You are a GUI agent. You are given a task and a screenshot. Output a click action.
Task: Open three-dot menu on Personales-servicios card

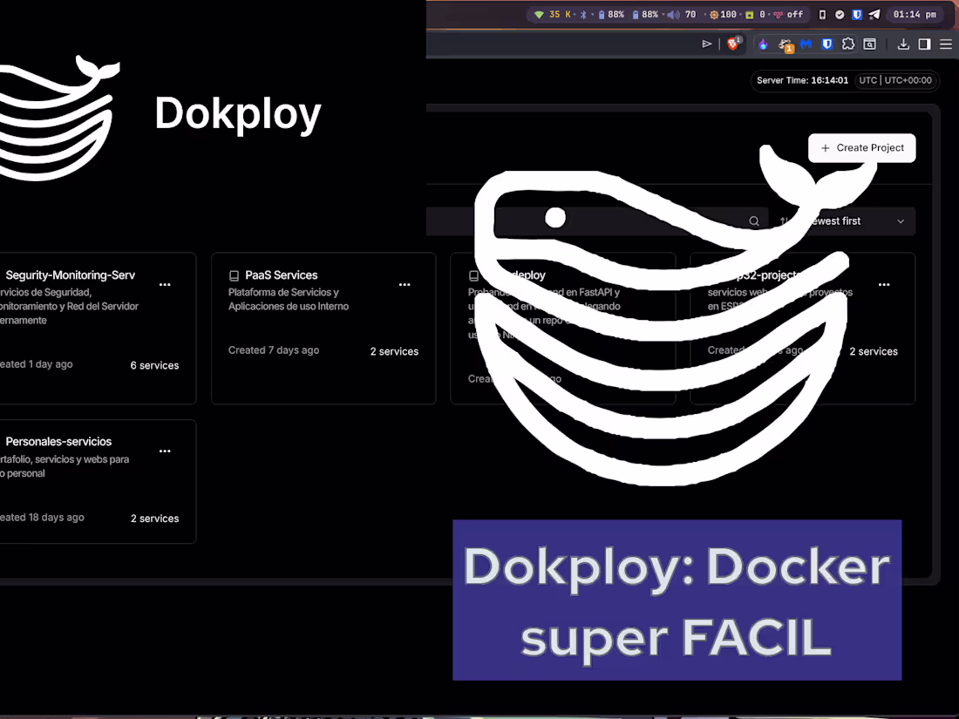(x=165, y=451)
